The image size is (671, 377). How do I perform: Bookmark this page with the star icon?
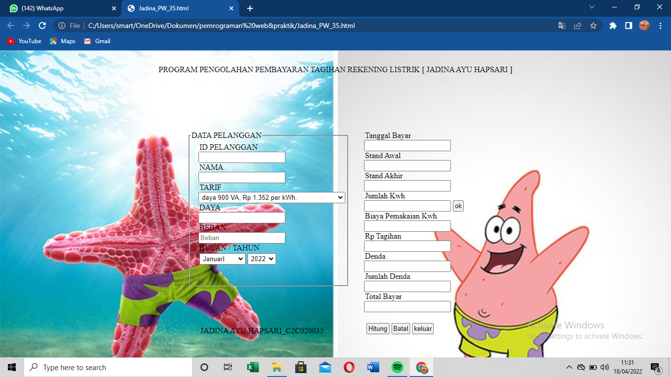coord(593,26)
